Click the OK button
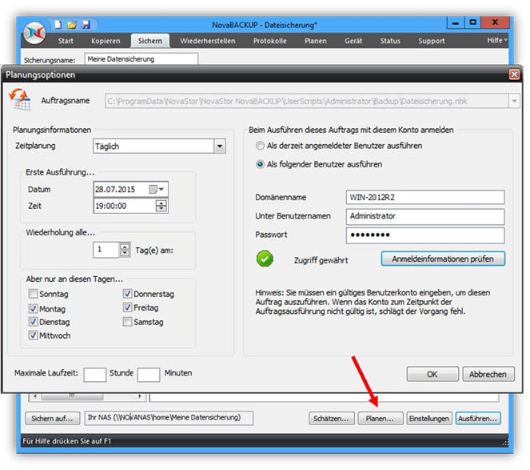This screenshot has height=470, width=530. click(432, 374)
